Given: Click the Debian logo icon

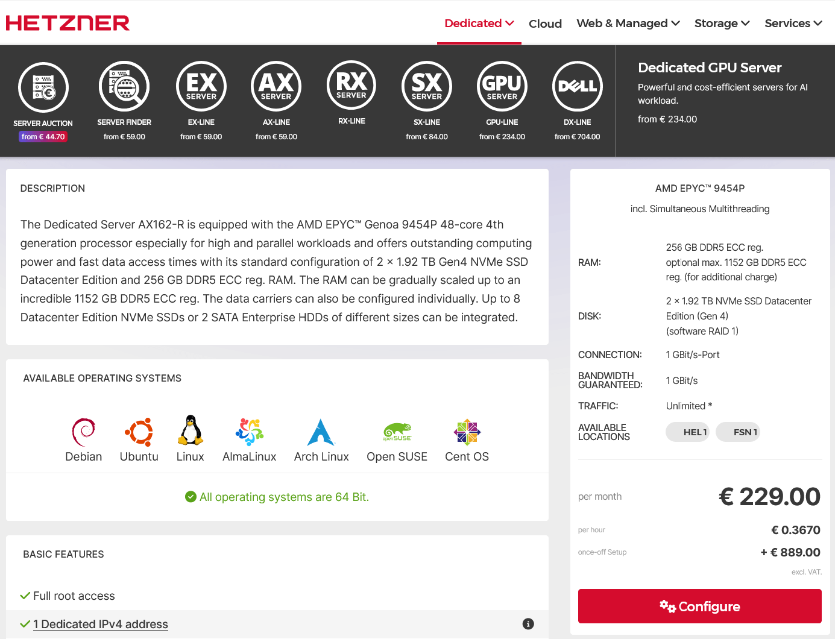Looking at the screenshot, I should (84, 432).
